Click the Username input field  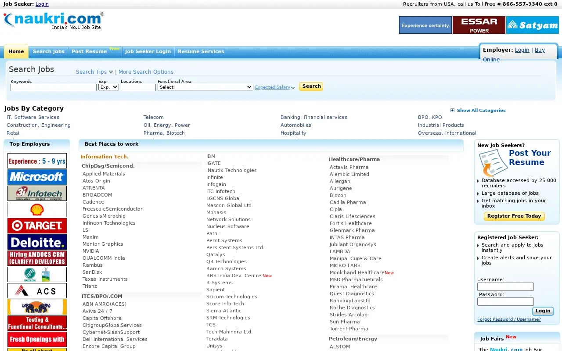point(505,287)
